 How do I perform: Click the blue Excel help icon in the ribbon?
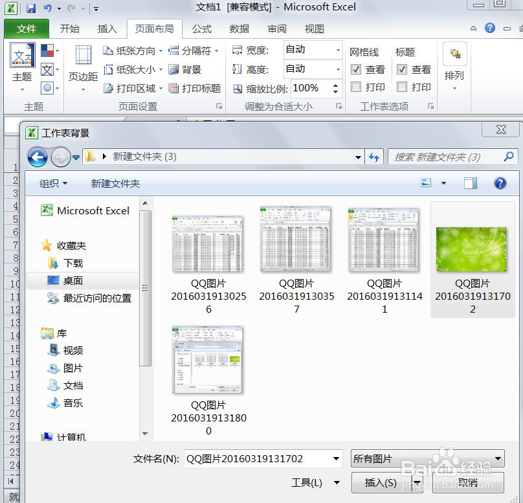489,28
